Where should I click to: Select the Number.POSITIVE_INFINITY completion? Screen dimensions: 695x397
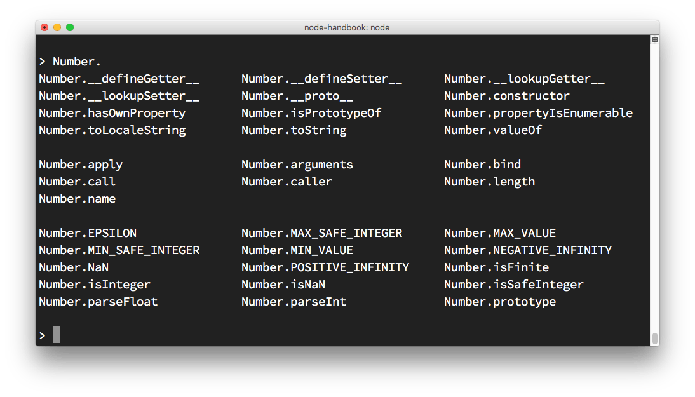tap(325, 267)
